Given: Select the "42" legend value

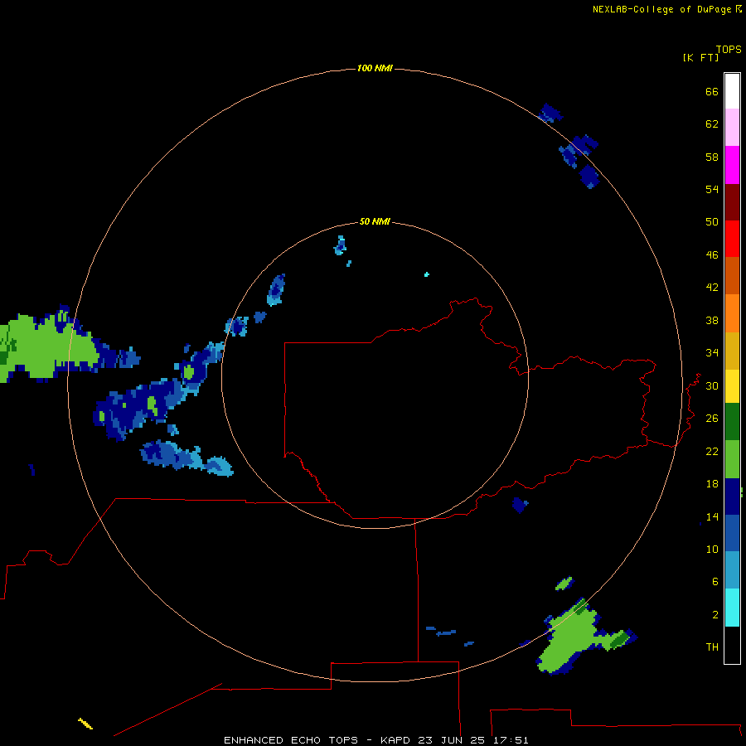Looking at the screenshot, I should pos(712,288).
